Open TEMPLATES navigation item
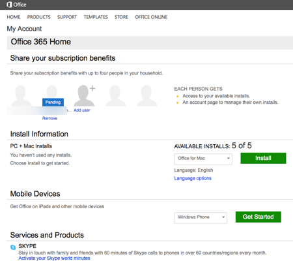This screenshot has width=293, height=265. (96, 17)
